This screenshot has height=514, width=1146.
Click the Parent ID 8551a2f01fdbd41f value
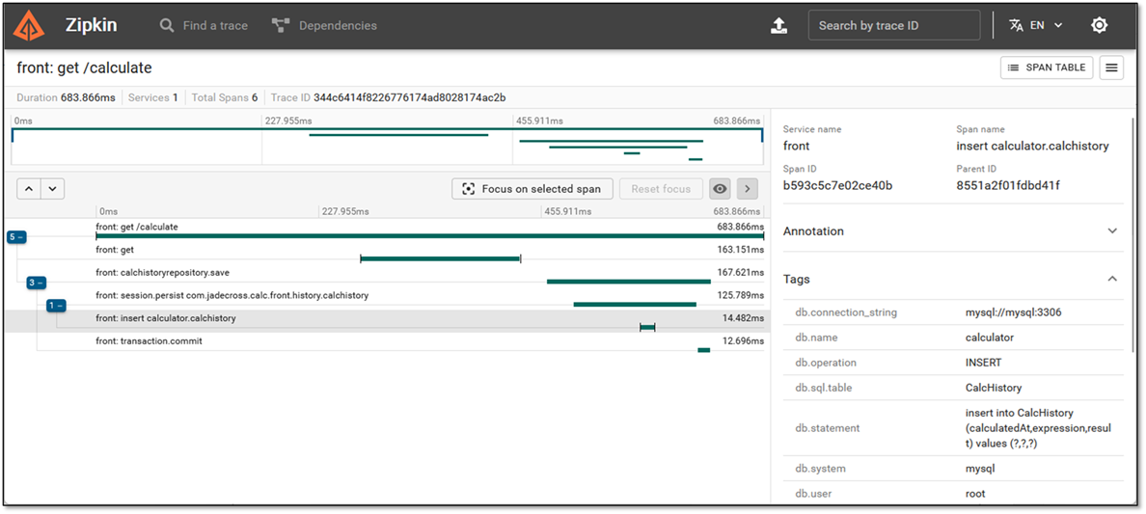pyautogui.click(x=1008, y=186)
